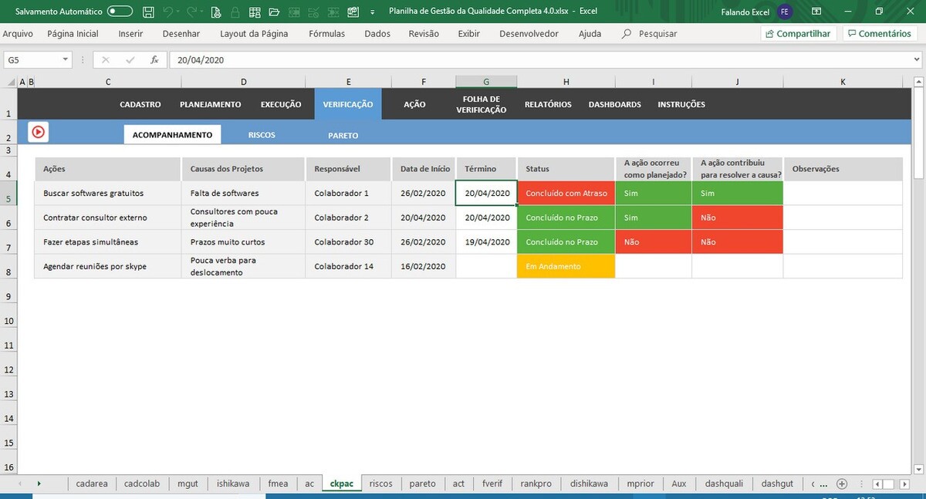Switch to the riscos sheet tab
Viewport: 926px width, 499px height.
[380, 484]
